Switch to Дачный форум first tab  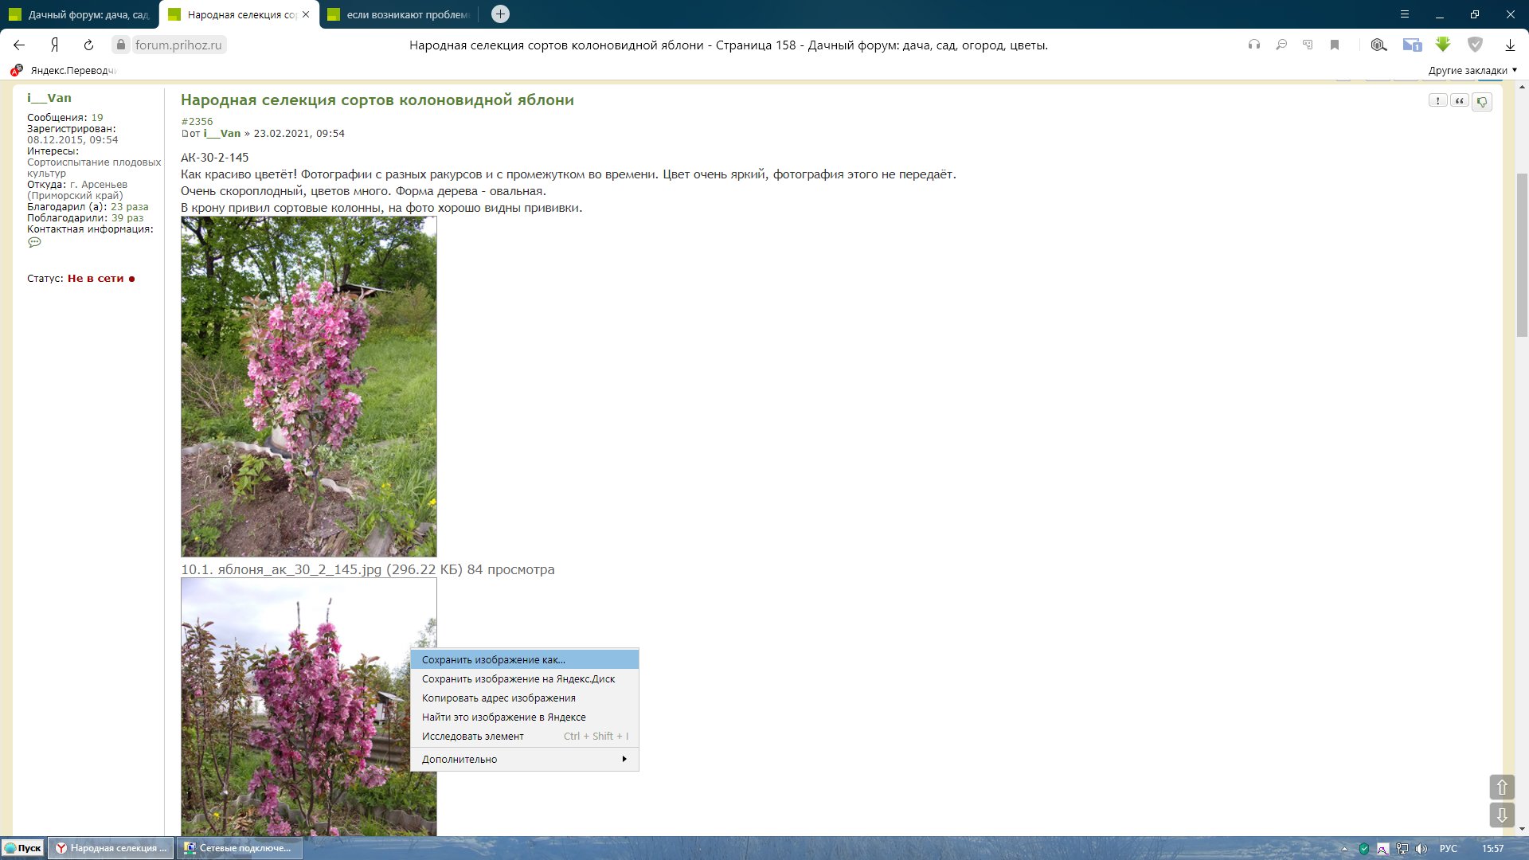coord(80,14)
